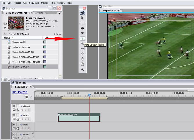Viewport: 194px width, 140px height.
Task: Mute Audio 1 track speaker toggle
Action: [x=14, y=135]
